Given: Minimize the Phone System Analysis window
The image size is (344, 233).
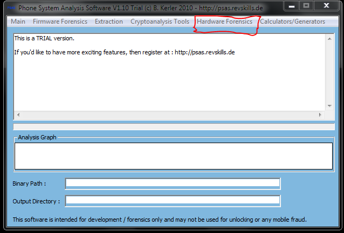Looking at the screenshot, I should (x=291, y=6).
